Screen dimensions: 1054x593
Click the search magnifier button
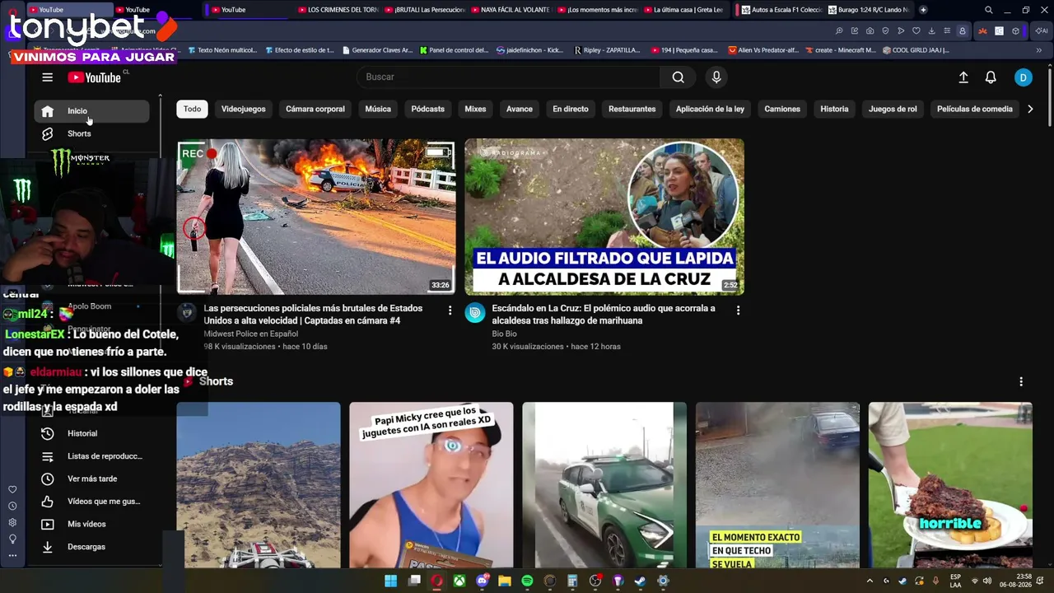pyautogui.click(x=678, y=77)
